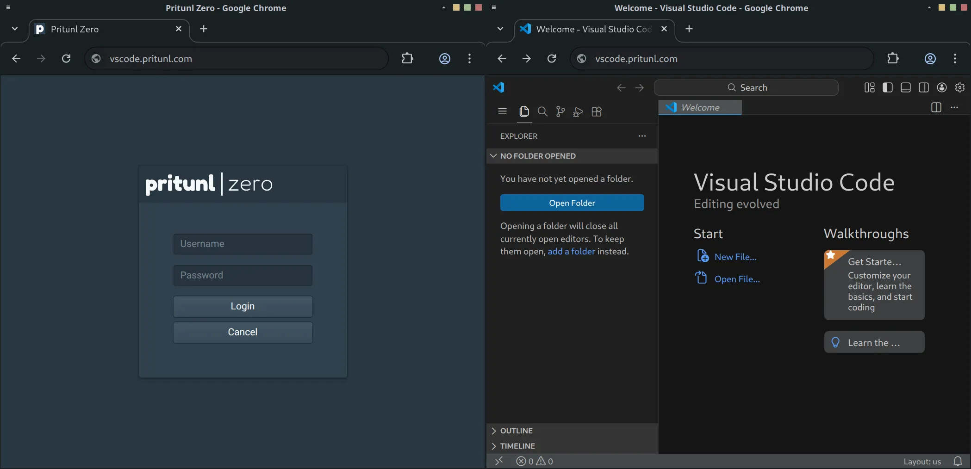Open the Explorer view in VS Code
Viewport: 971px width, 469px height.
(524, 111)
